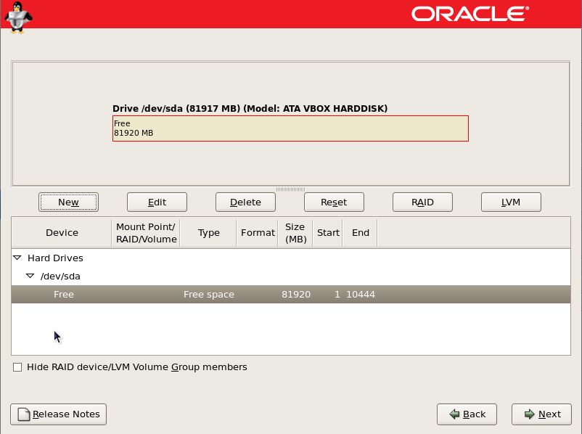Click the Size (MB) column header
The height and width of the screenshot is (434, 582).
click(x=295, y=233)
